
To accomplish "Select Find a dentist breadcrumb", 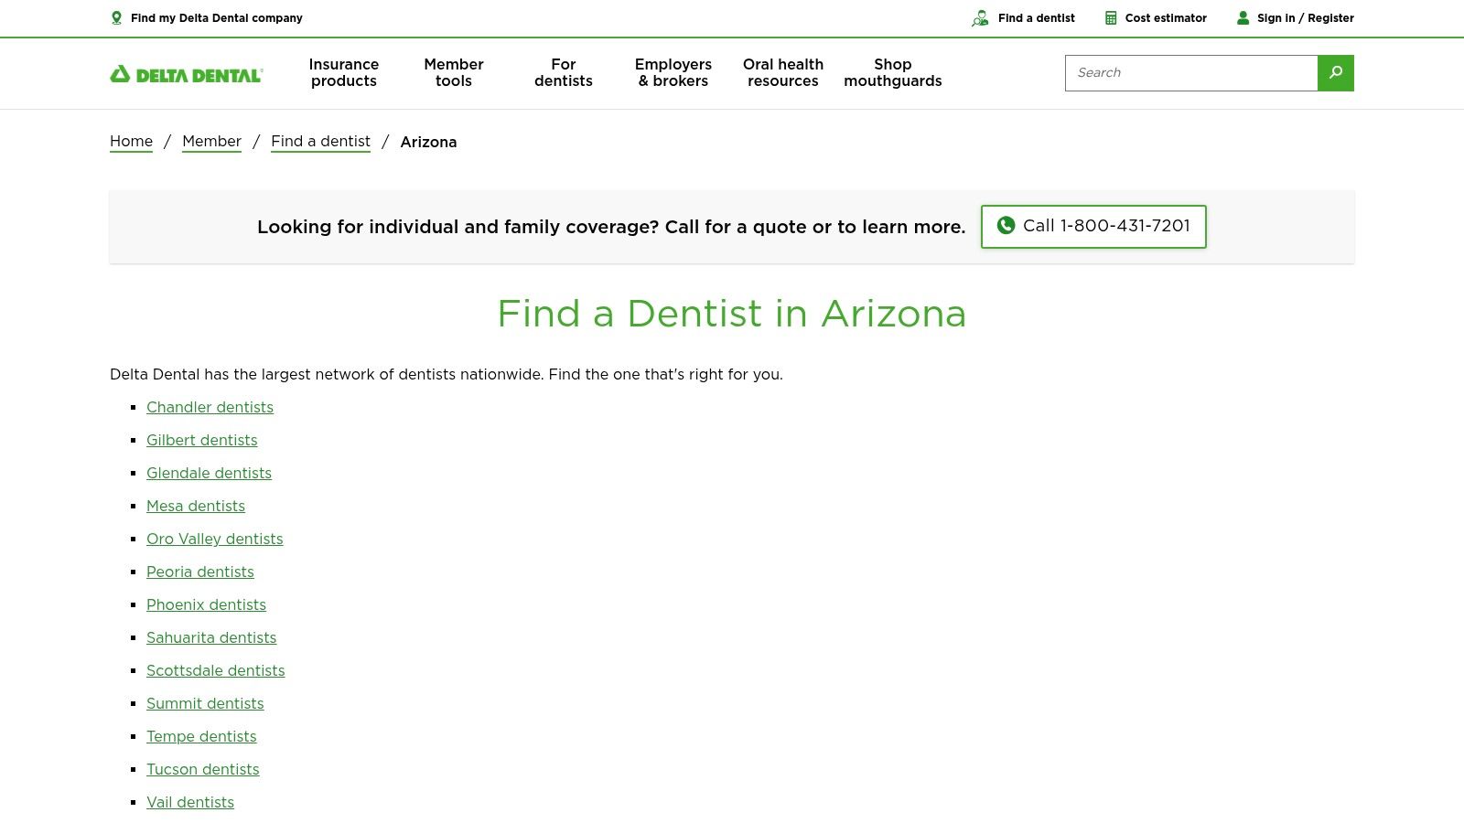I will (x=320, y=142).
